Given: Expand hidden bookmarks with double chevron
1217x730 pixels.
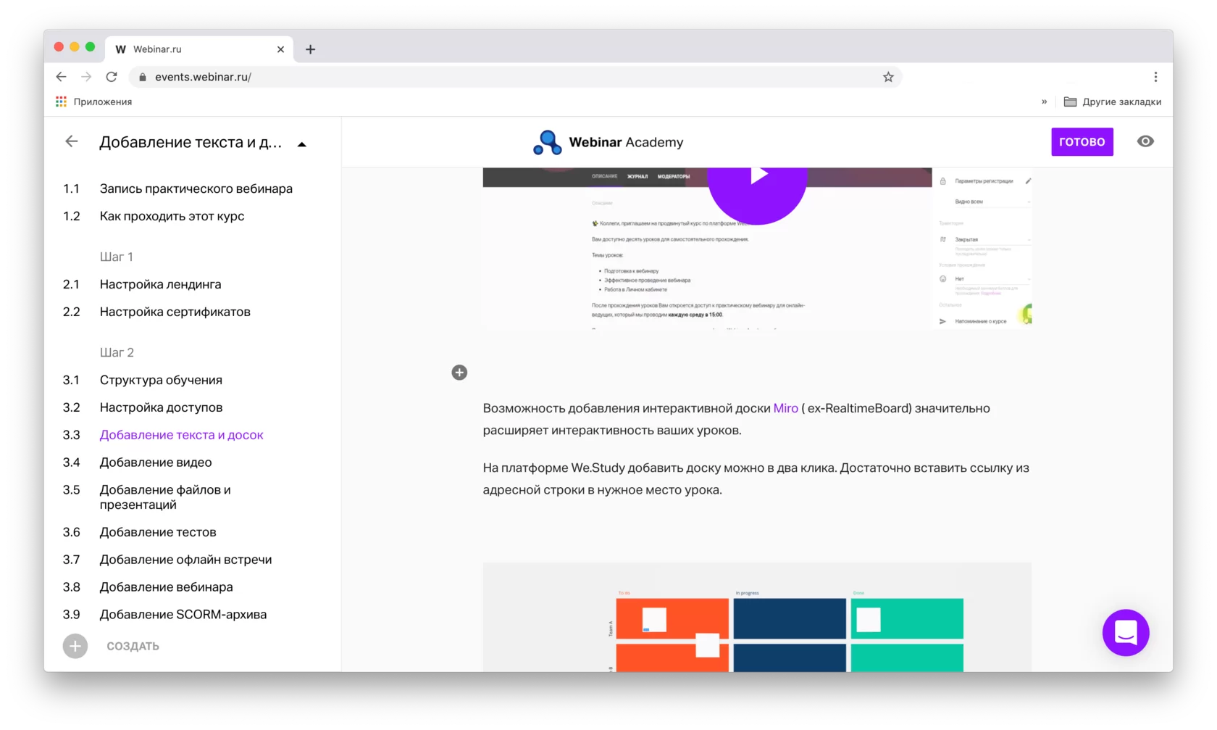Looking at the screenshot, I should click(1044, 101).
